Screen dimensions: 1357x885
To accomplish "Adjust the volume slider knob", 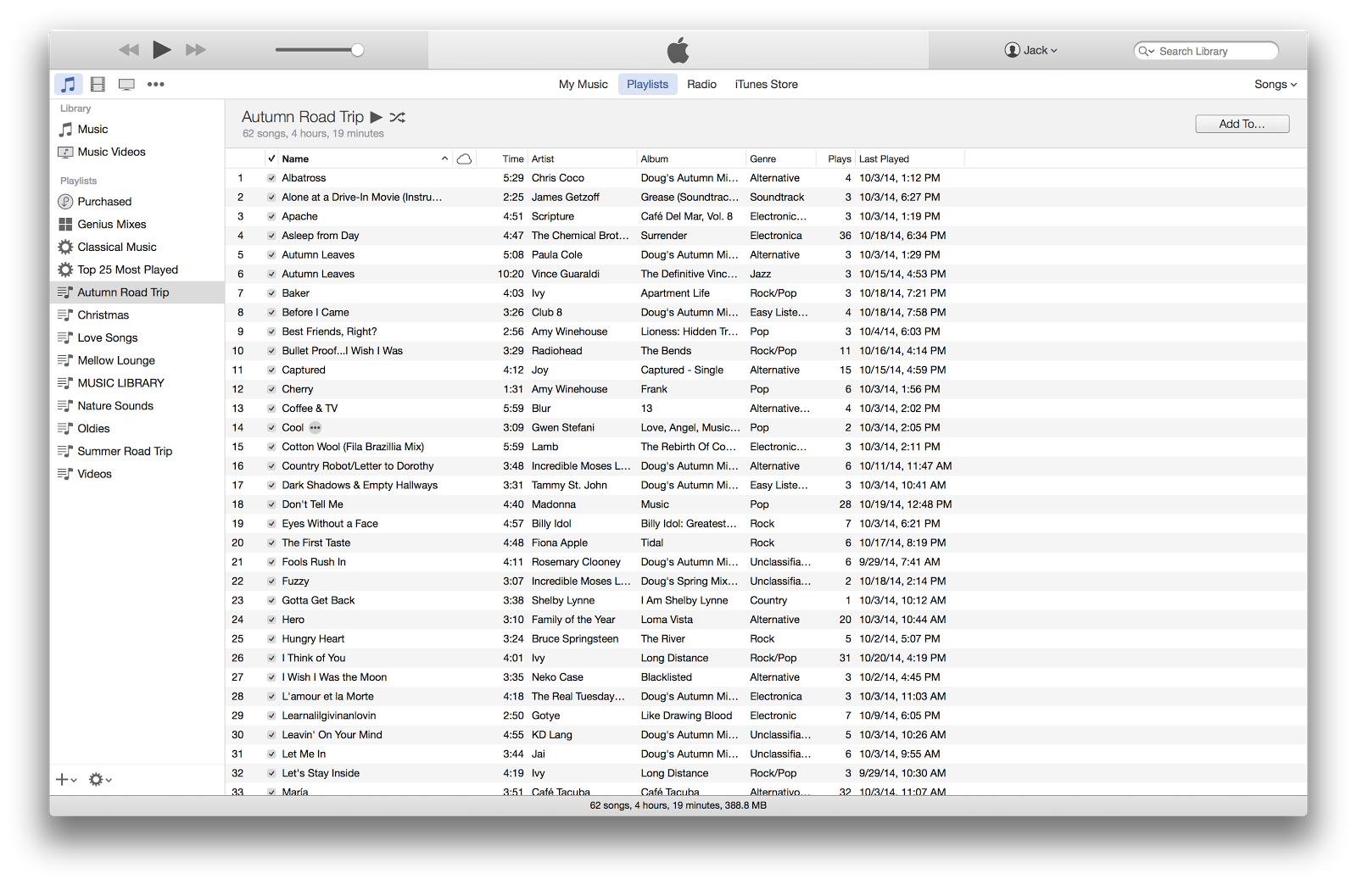I will tap(358, 50).
